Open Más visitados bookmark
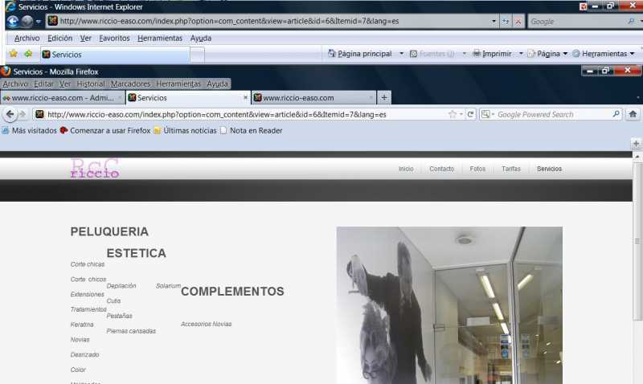643x384 pixels. tap(29, 131)
